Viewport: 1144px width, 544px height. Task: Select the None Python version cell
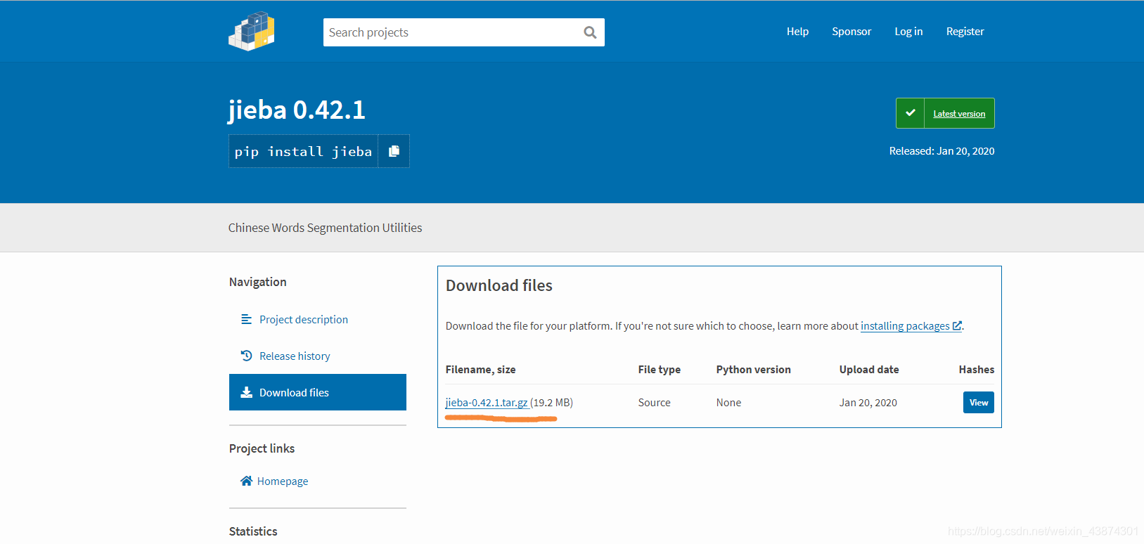[728, 403]
